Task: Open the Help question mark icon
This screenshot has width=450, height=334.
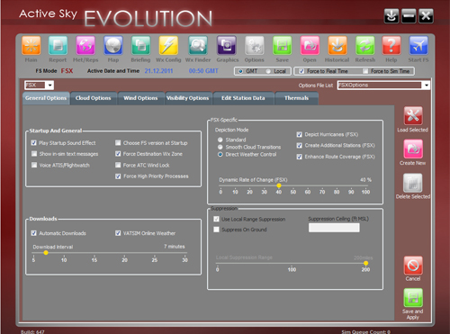Action: [x=391, y=46]
